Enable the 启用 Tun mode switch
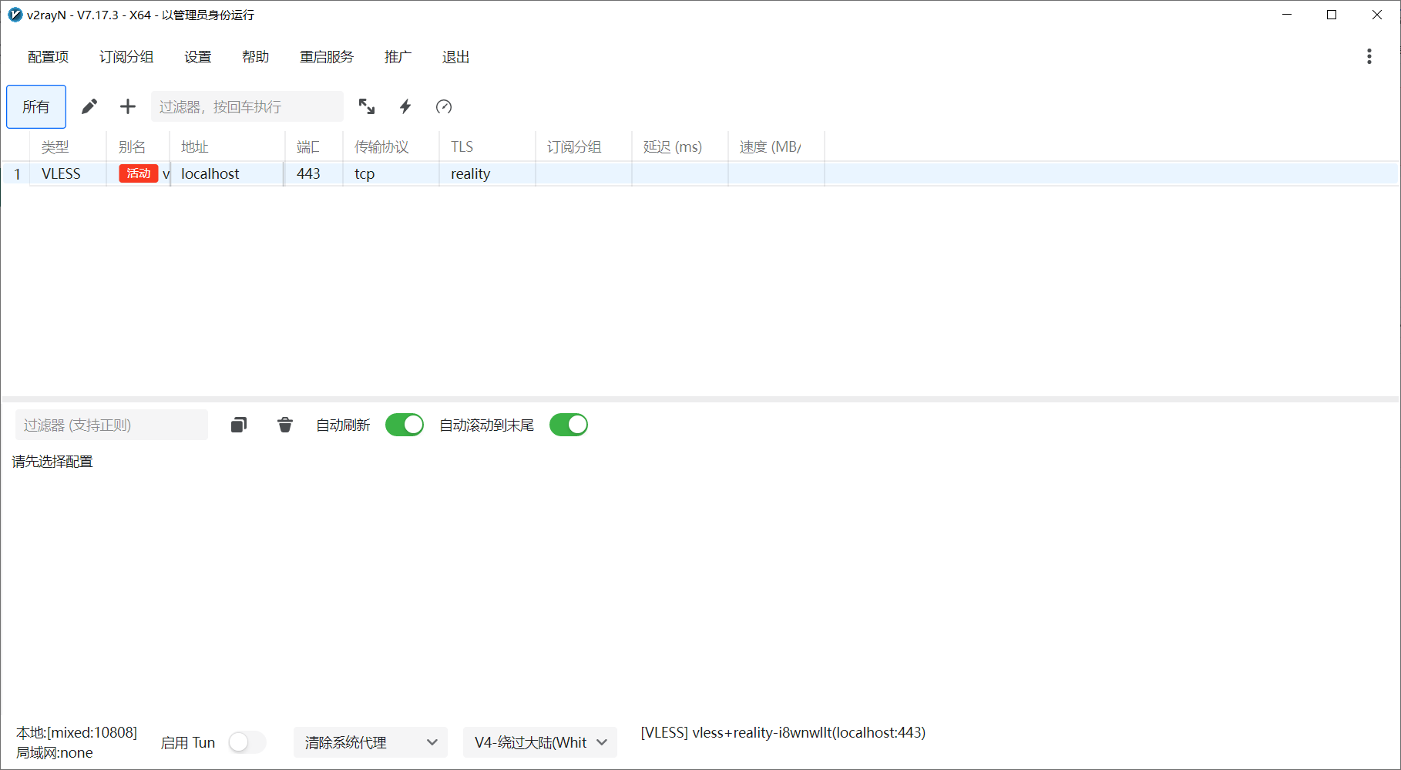This screenshot has width=1401, height=770. tap(247, 742)
